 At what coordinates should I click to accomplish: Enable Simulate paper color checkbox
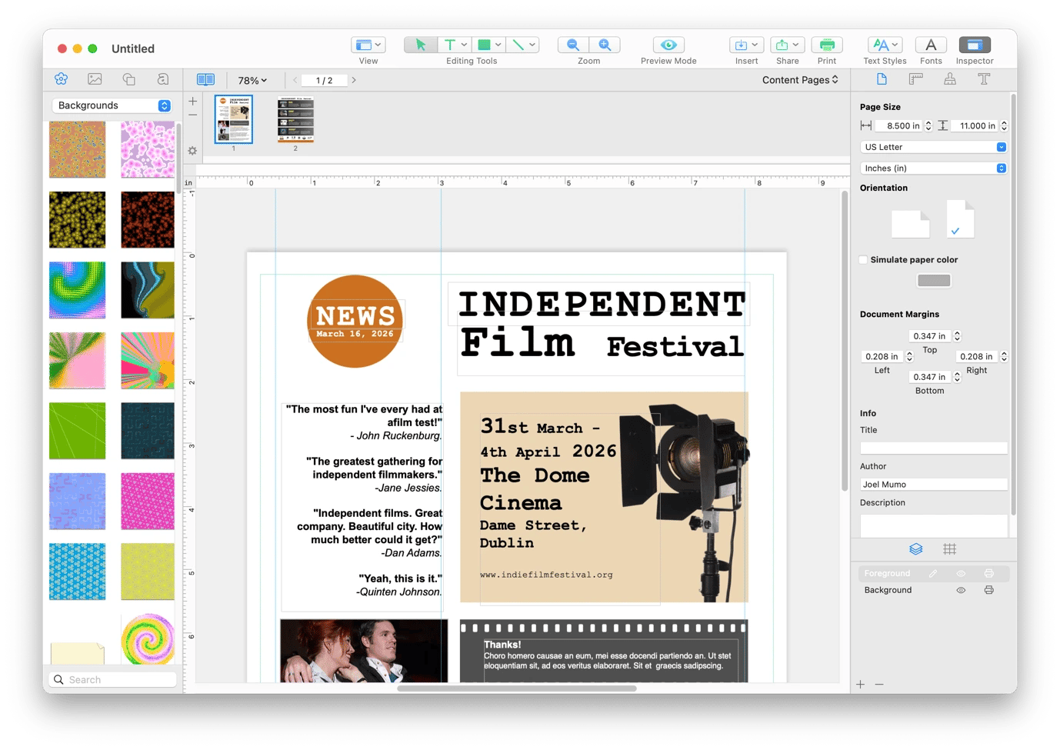(x=864, y=260)
